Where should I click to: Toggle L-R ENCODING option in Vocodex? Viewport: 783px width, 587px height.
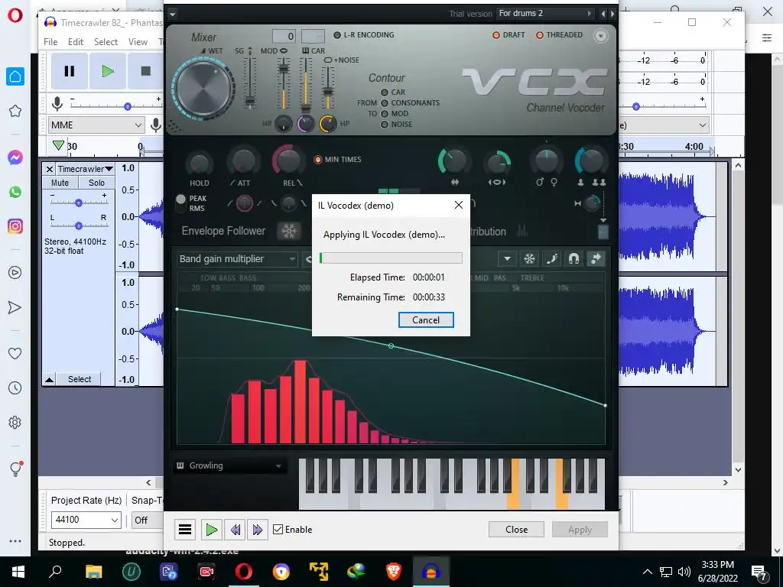(x=337, y=35)
